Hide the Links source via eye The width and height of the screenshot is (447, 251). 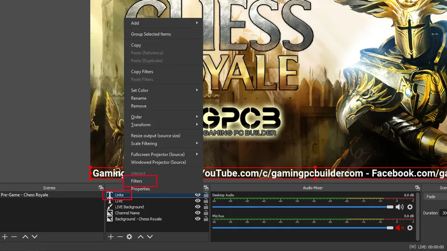coord(197,195)
